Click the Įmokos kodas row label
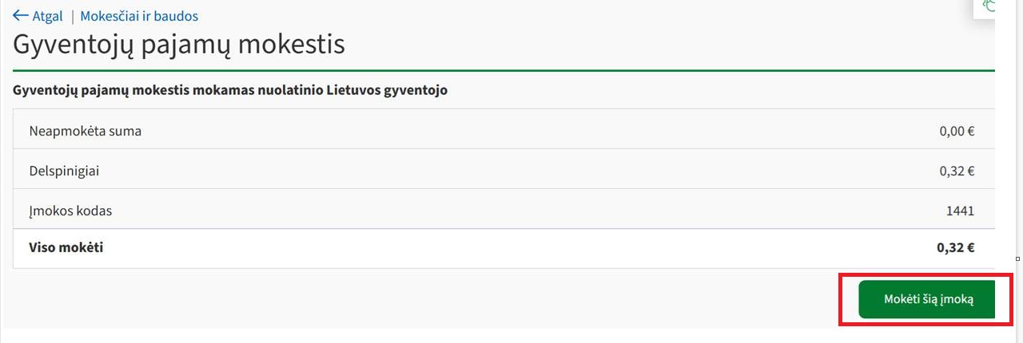Screen dimensions: 1023x343 (70, 211)
